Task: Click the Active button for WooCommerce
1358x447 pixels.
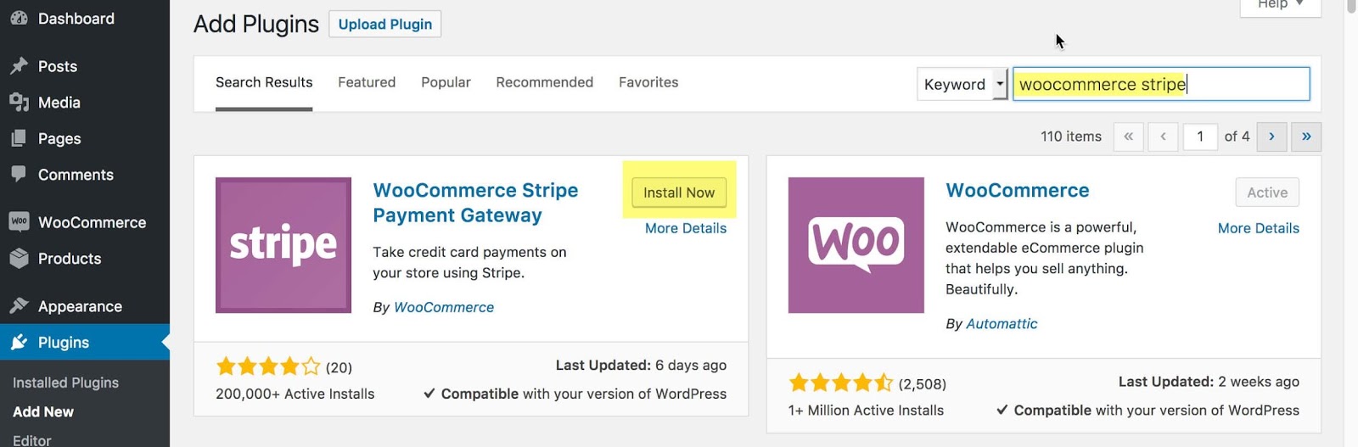Action: [x=1267, y=193]
